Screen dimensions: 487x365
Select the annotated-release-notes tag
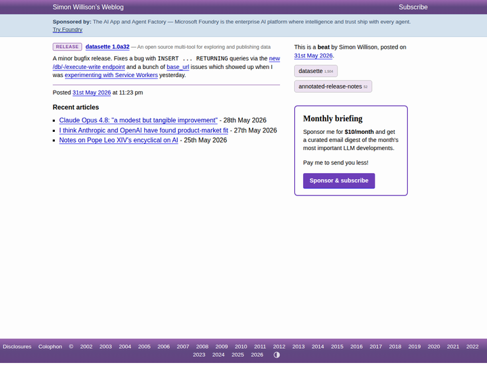[x=333, y=87]
